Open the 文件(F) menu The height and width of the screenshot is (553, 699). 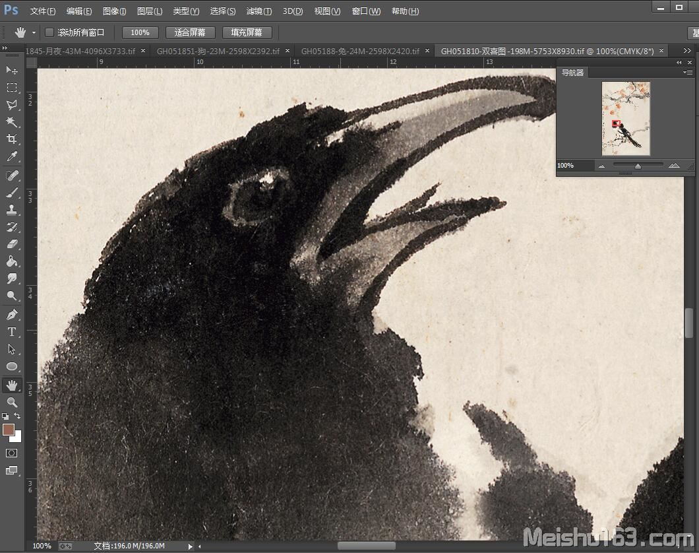point(43,11)
